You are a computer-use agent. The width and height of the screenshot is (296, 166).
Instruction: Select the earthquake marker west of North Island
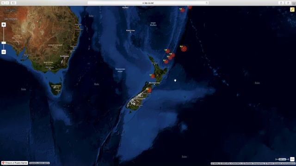pos(153,76)
